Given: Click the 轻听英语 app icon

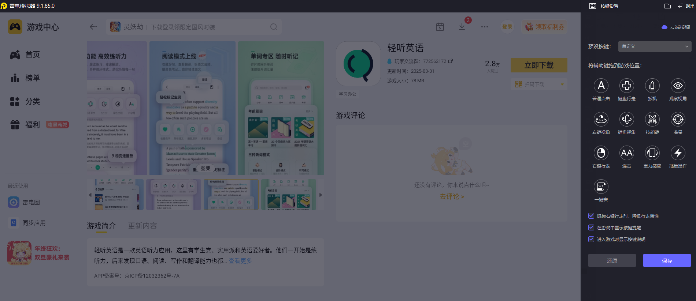Looking at the screenshot, I should click(358, 64).
